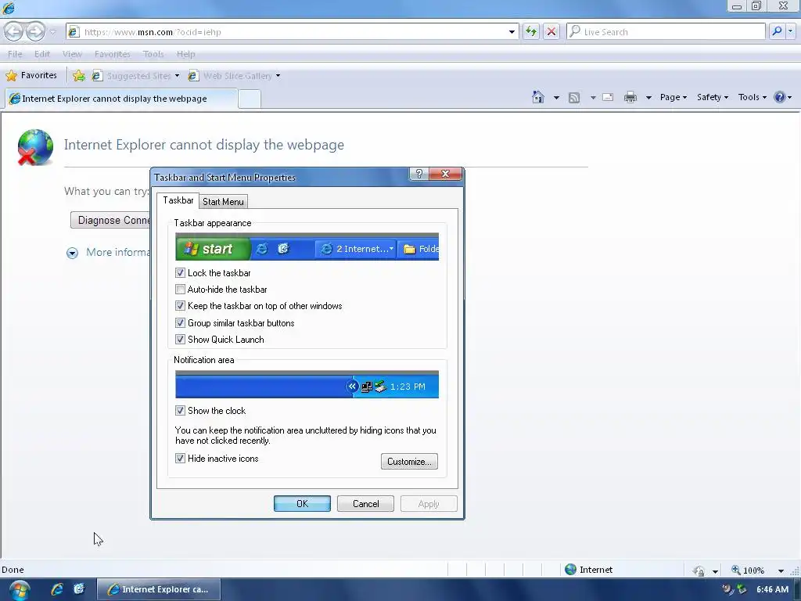Click the Forward navigation arrow
This screenshot has height=601, width=801.
35,31
